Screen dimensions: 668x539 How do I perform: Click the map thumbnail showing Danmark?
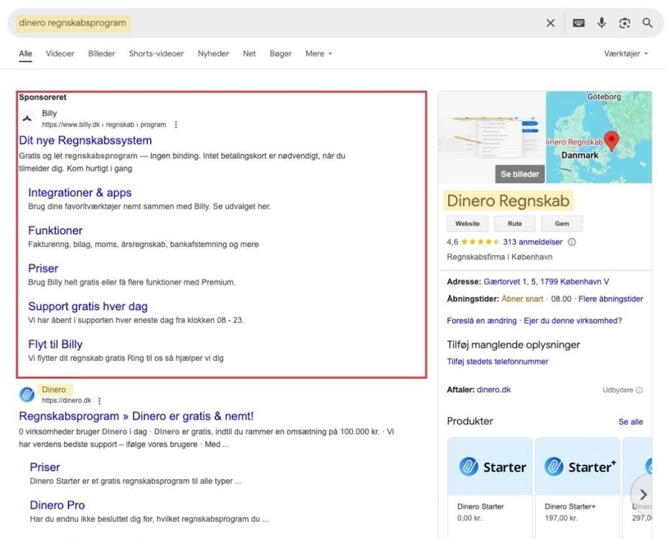(x=599, y=137)
